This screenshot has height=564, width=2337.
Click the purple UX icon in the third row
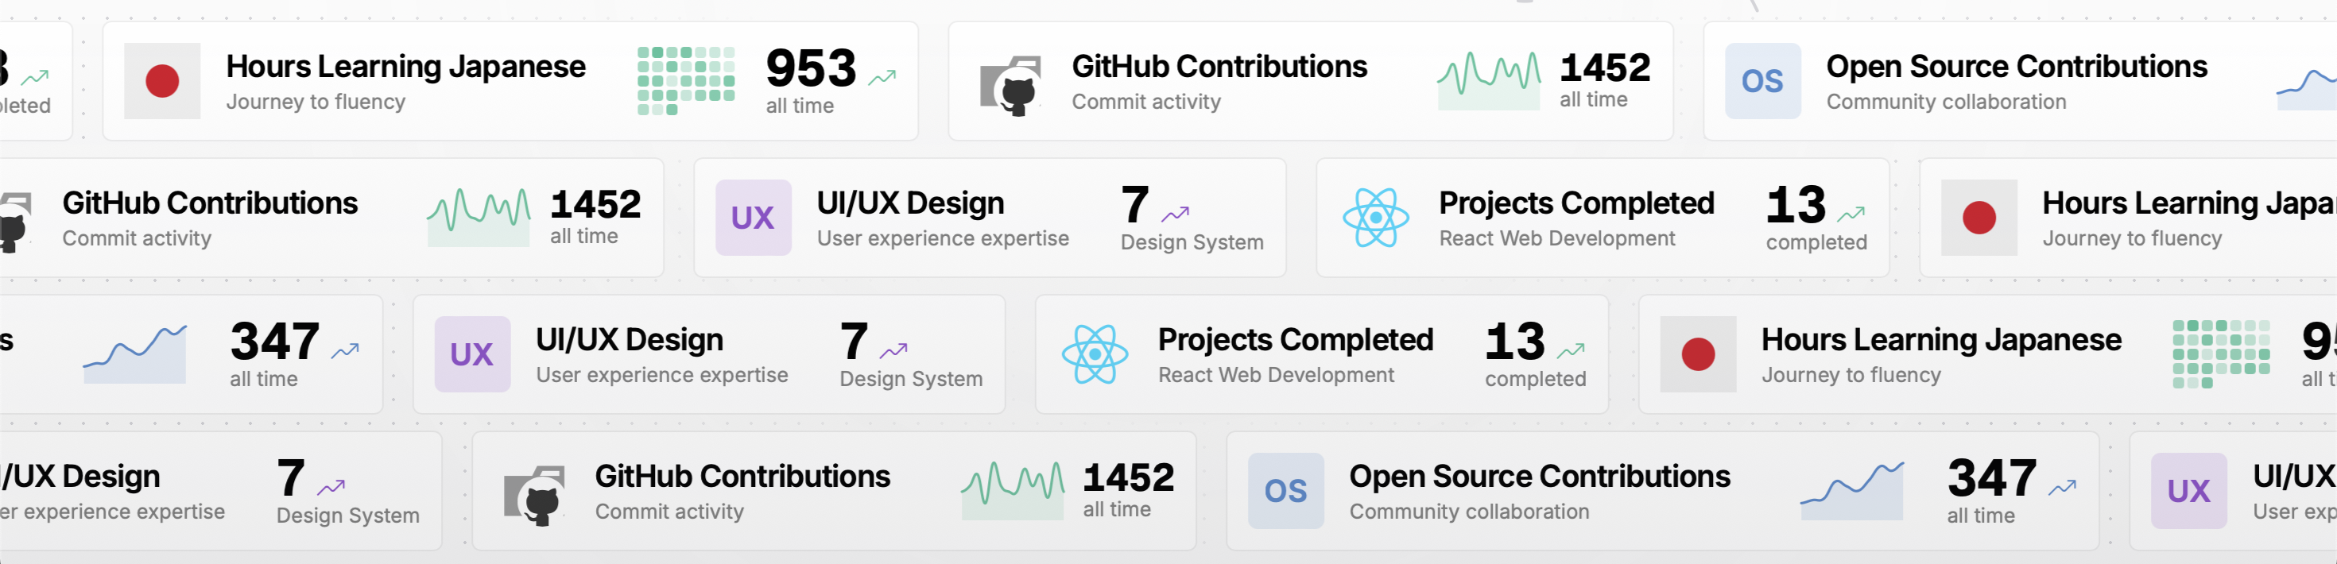[473, 354]
